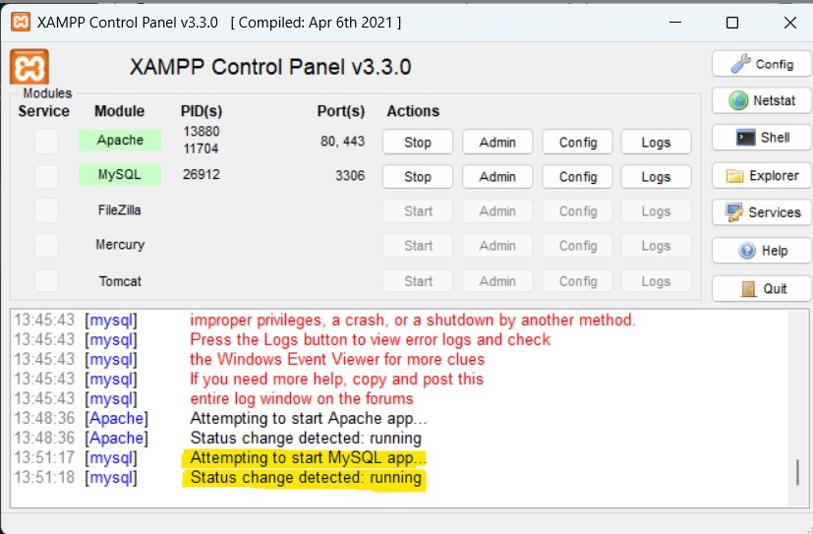This screenshot has width=813, height=534.
Task: Minimize the XAMPP Control Panel window
Action: (675, 23)
